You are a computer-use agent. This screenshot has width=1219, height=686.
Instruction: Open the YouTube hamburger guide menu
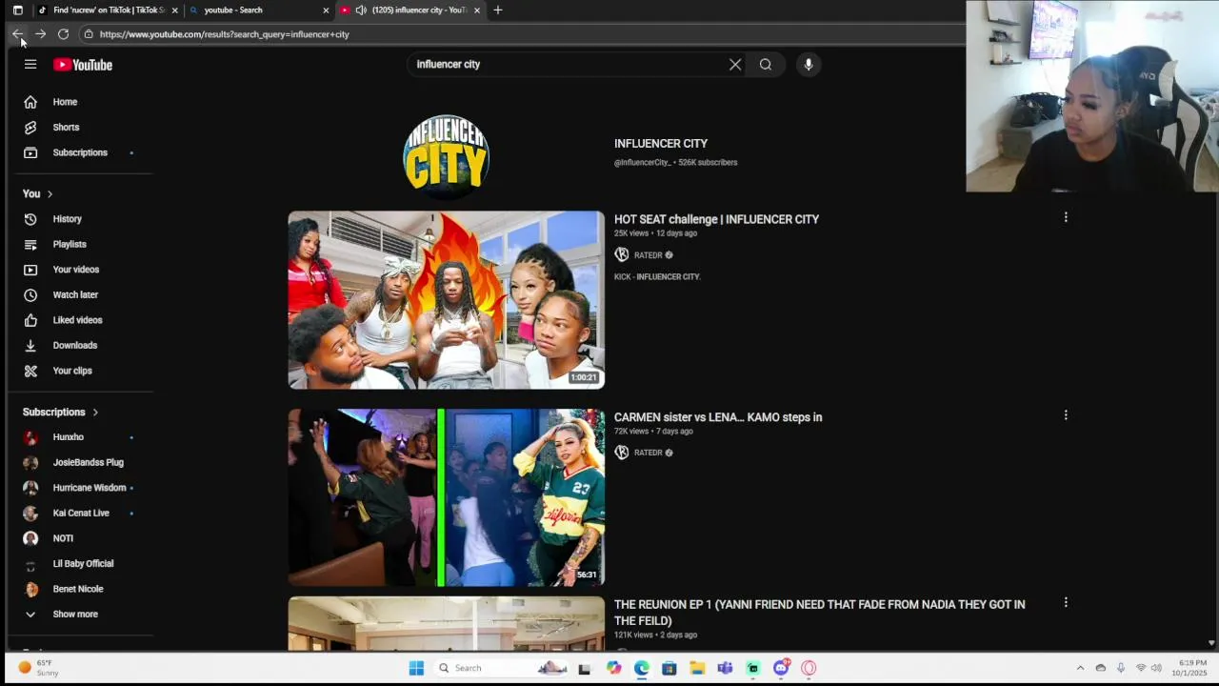[x=30, y=65]
